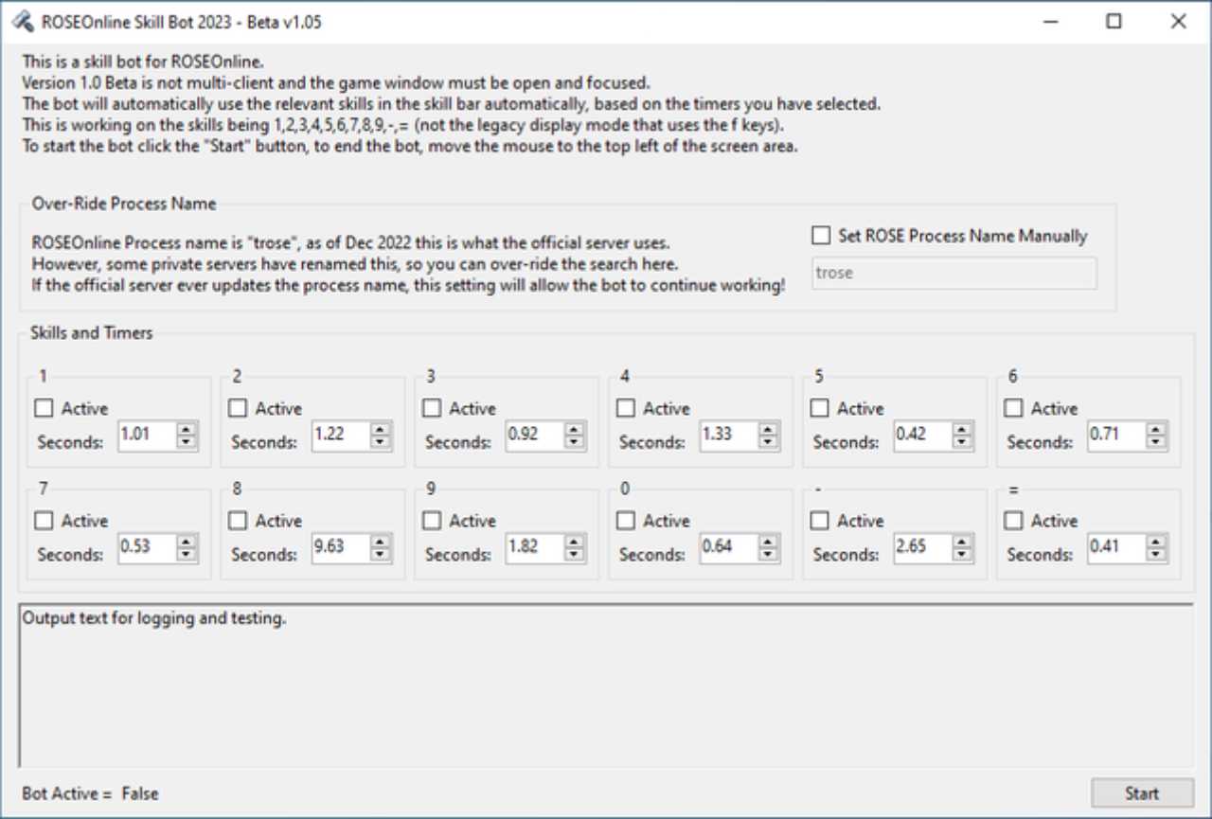This screenshot has height=819, width=1212.
Task: Click the stepper arrows beside the 0.42 value
Action: (x=963, y=436)
